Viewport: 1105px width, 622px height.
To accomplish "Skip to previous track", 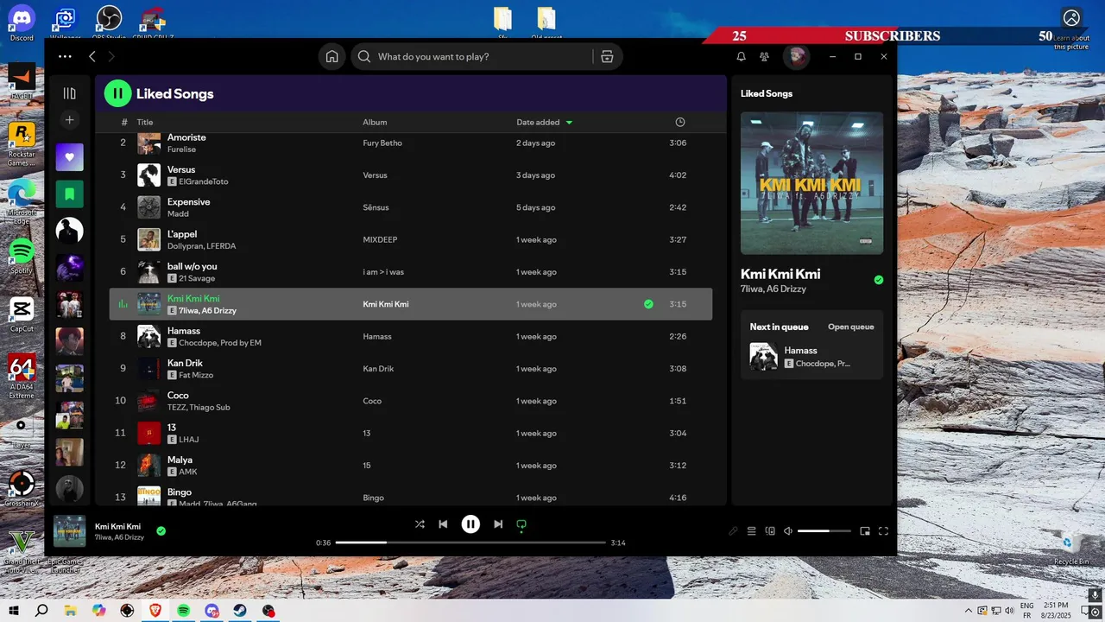I will click(443, 524).
